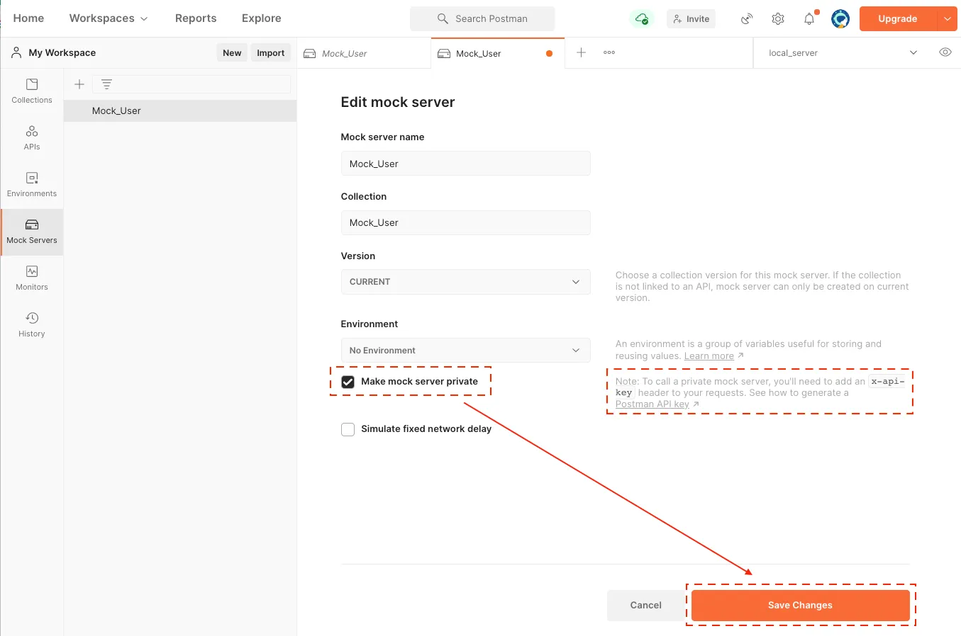Image resolution: width=961 pixels, height=636 pixels.
Task: Click Save Changes button
Action: [801, 606]
